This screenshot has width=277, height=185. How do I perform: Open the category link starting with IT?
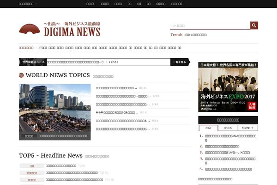(43, 48)
